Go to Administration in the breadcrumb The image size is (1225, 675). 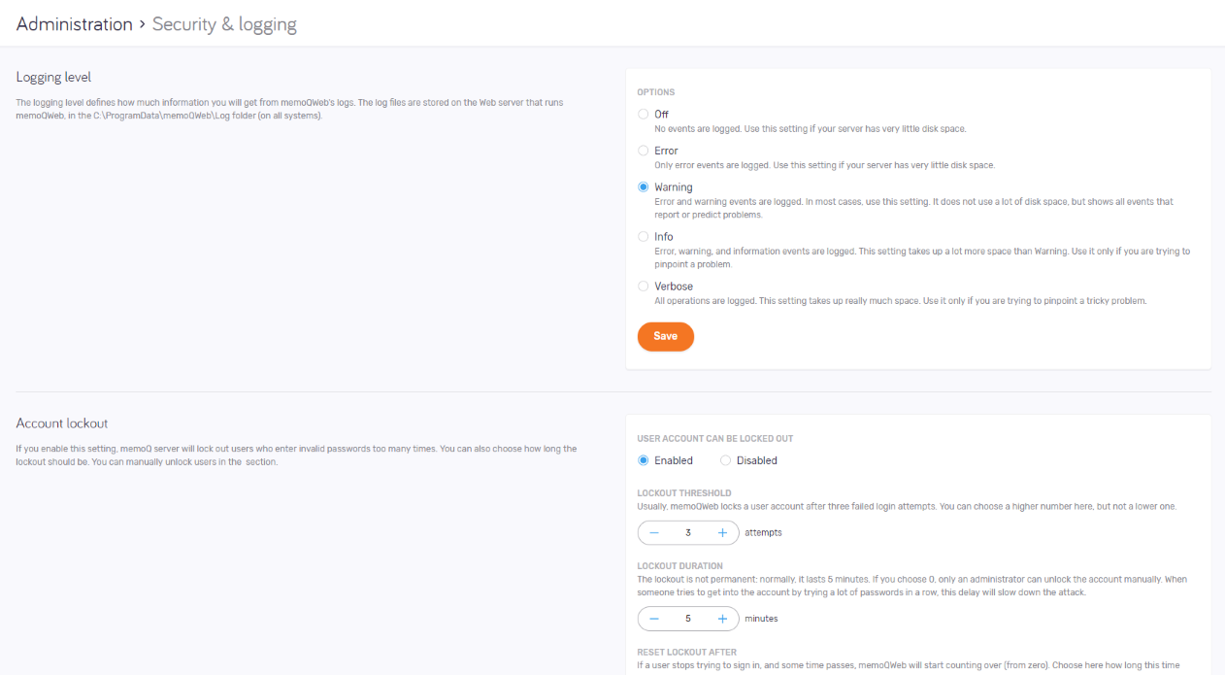click(75, 24)
